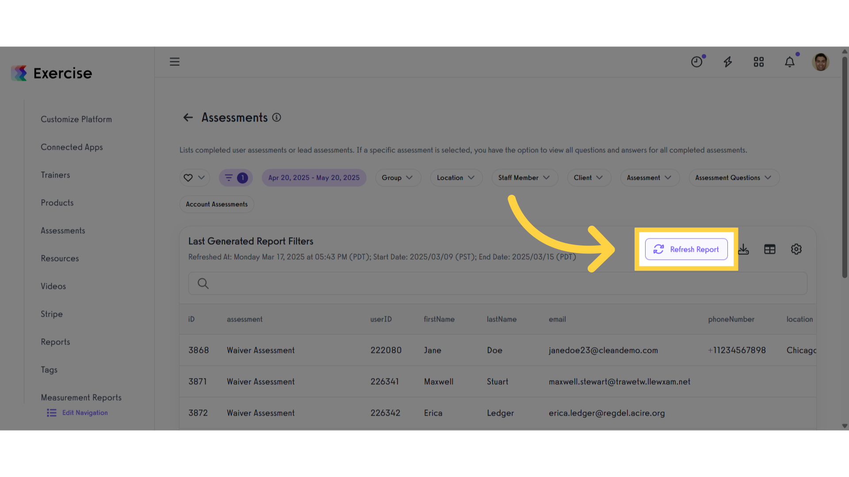Expand the Group filter dropdown
Image resolution: width=849 pixels, height=477 pixels.
398,178
